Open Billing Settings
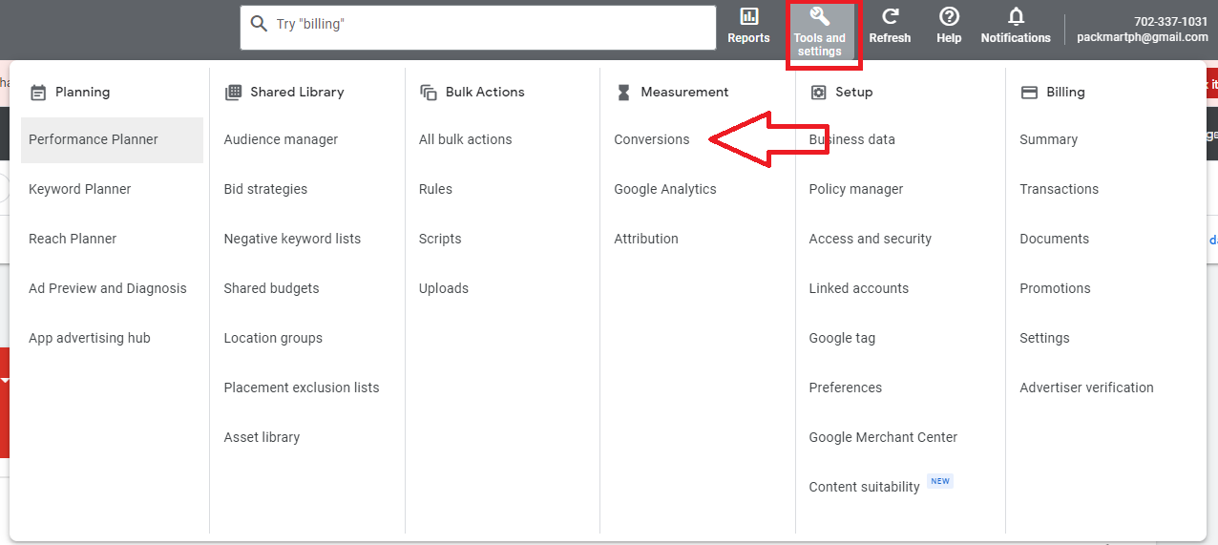The image size is (1218, 545). (x=1044, y=338)
